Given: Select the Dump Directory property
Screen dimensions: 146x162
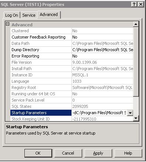Looking at the screenshot, I should (x=41, y=50).
